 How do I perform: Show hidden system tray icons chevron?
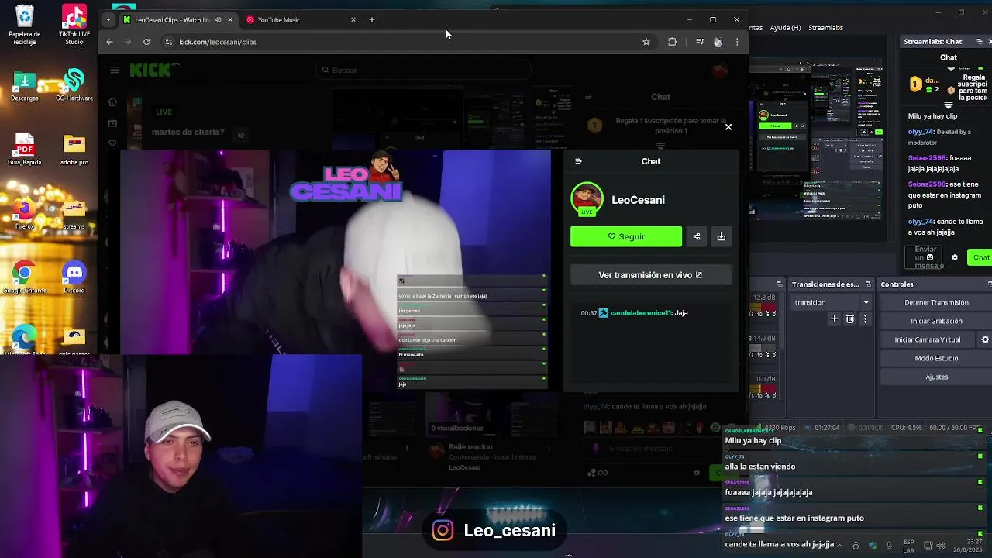pyautogui.click(x=839, y=546)
